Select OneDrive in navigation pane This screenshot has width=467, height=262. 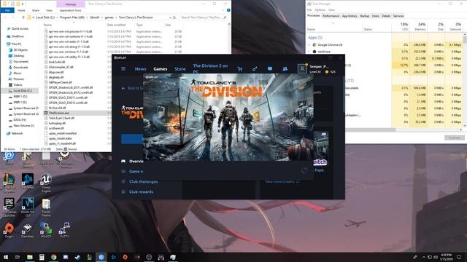coord(18,36)
